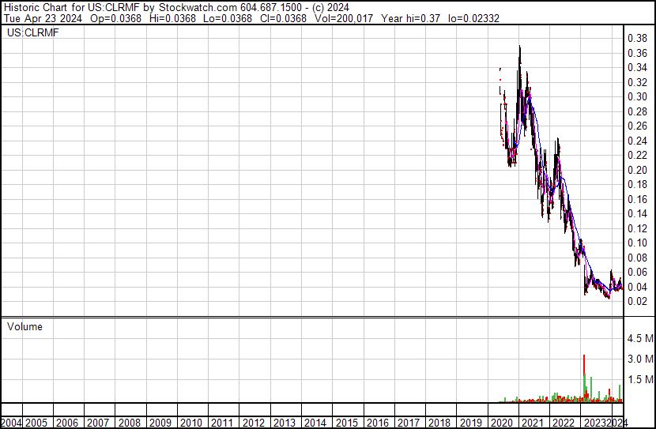The width and height of the screenshot is (656, 429).
Task: Click the 0.06 price axis label
Action: coord(637,273)
